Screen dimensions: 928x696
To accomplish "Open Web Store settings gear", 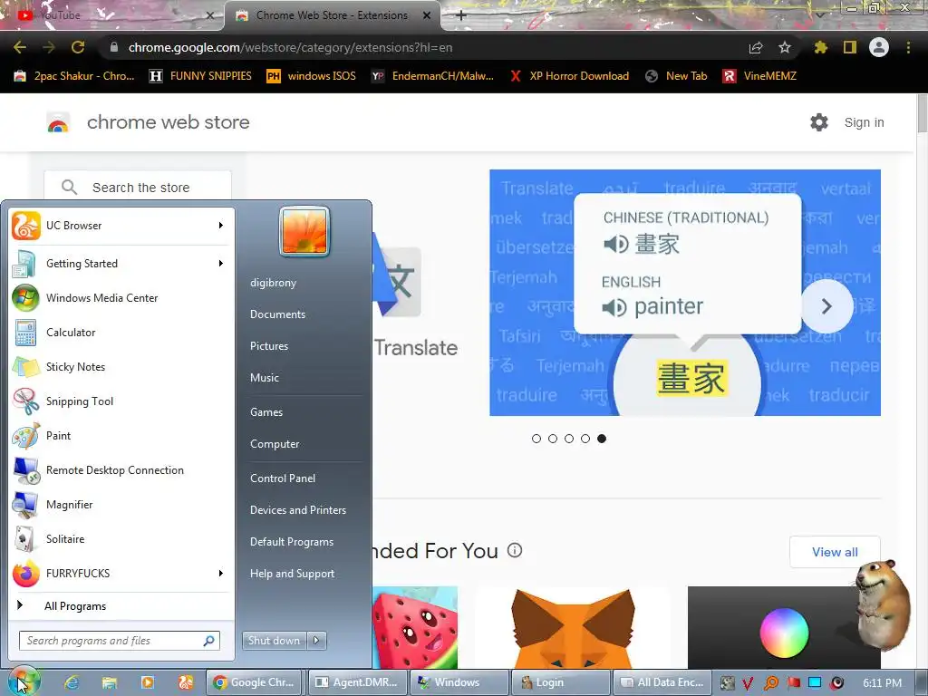I will coord(819,122).
